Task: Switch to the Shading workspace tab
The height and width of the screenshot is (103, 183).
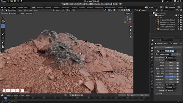Action: [x=74, y=8]
